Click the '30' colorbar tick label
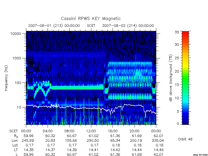The image size is (208, 156). pos(177,44)
